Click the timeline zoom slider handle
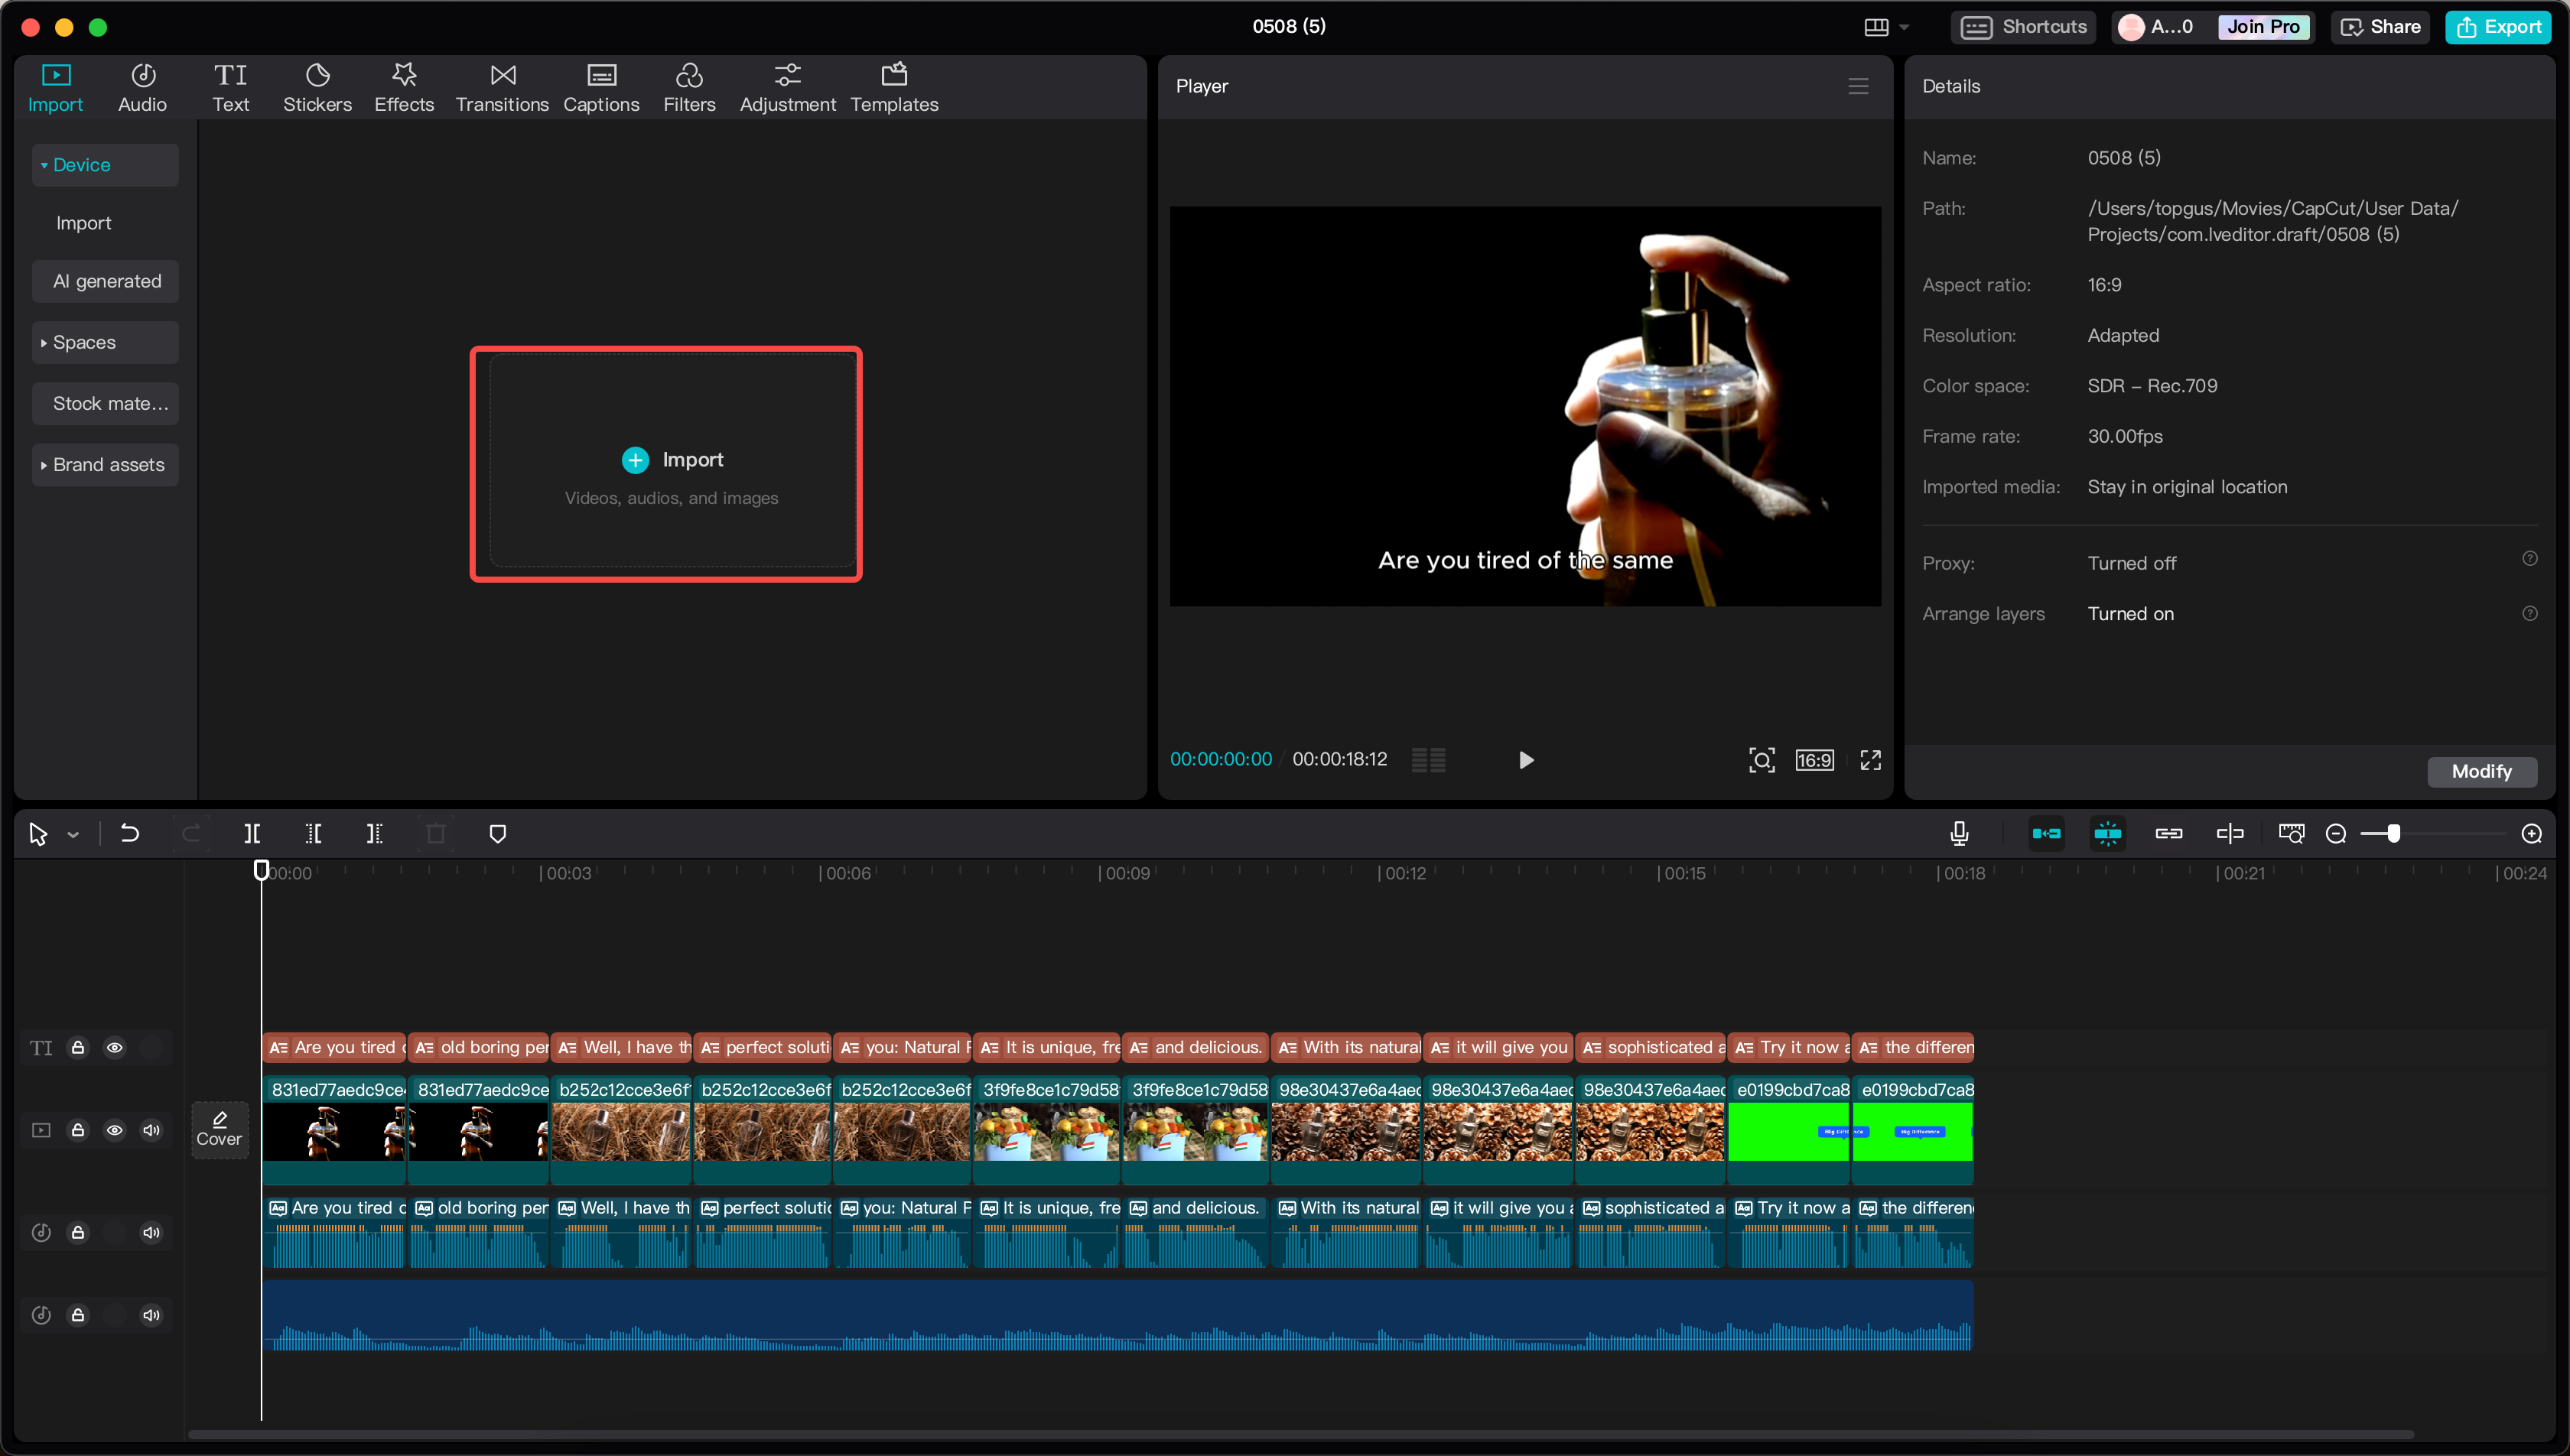 (x=2393, y=833)
